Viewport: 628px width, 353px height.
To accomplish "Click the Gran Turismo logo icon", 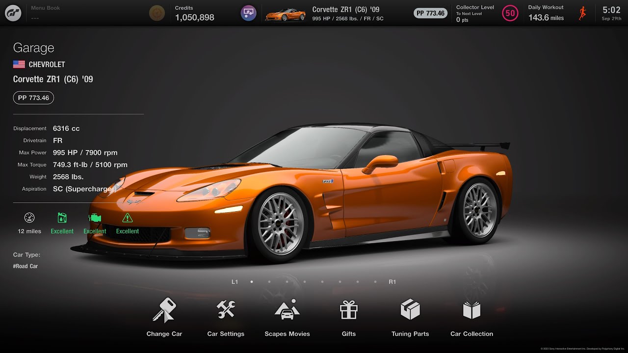I will click(x=13, y=13).
